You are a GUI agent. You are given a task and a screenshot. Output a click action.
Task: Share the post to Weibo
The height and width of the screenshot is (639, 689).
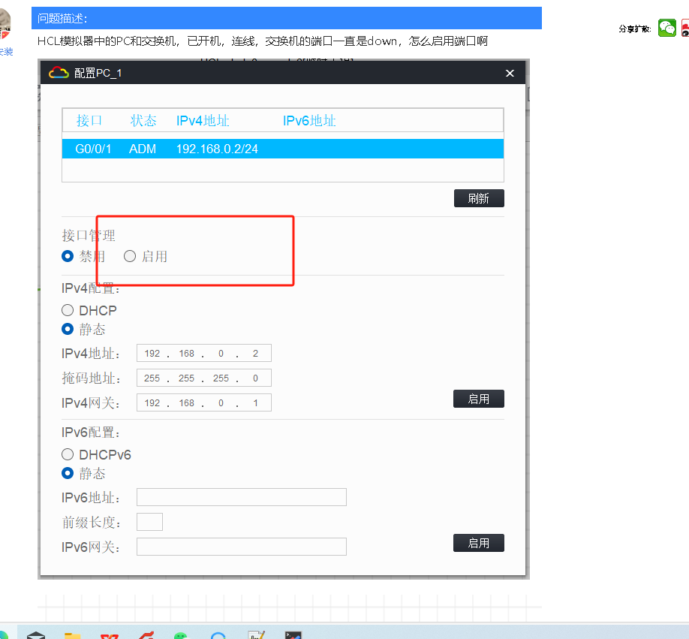(x=685, y=28)
